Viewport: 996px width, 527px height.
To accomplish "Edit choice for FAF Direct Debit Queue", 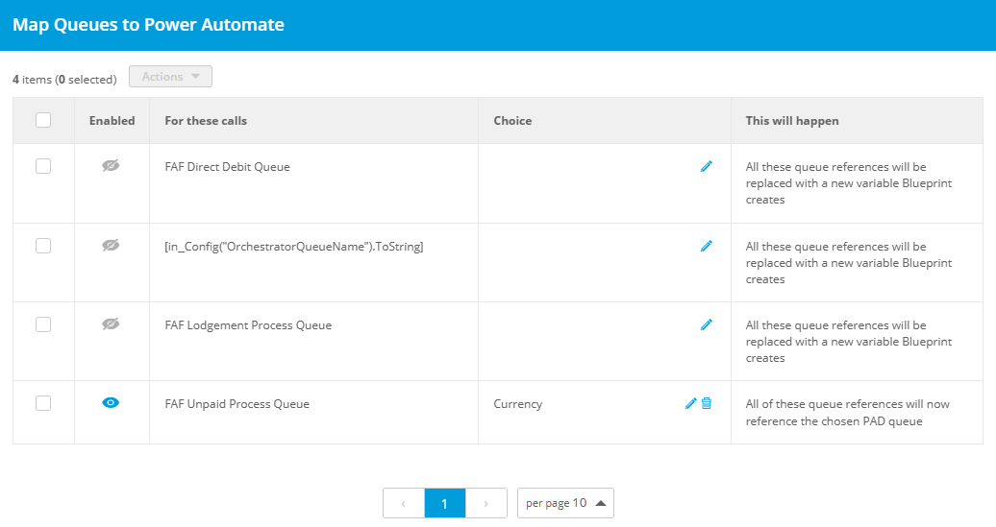I will (x=706, y=167).
